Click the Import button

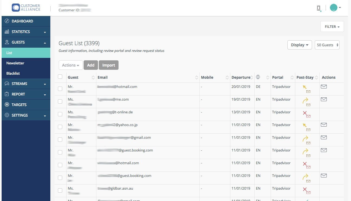click(109, 65)
